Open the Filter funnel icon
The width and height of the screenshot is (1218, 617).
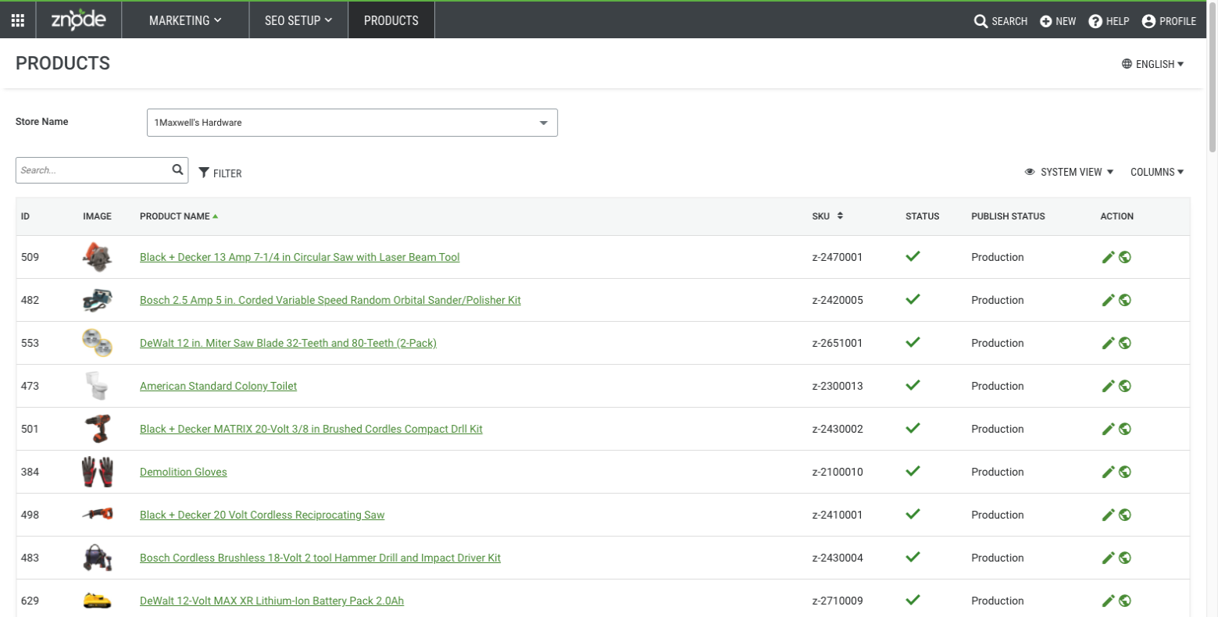pyautogui.click(x=204, y=173)
